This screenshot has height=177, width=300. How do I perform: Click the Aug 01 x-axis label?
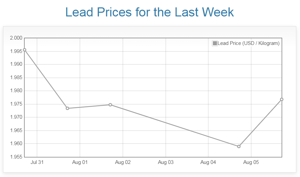[80, 163]
